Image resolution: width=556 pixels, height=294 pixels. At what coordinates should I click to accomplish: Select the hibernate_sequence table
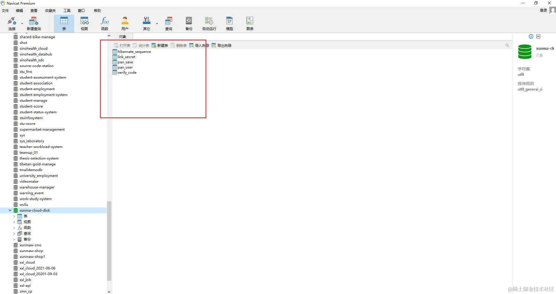(x=132, y=52)
